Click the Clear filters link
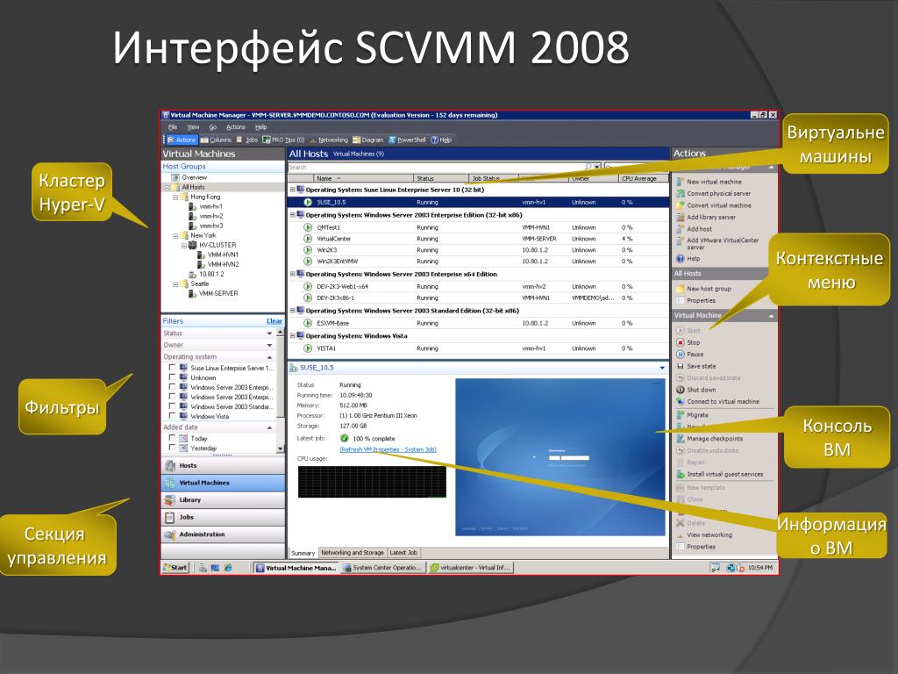This screenshot has width=898, height=674. (x=274, y=321)
